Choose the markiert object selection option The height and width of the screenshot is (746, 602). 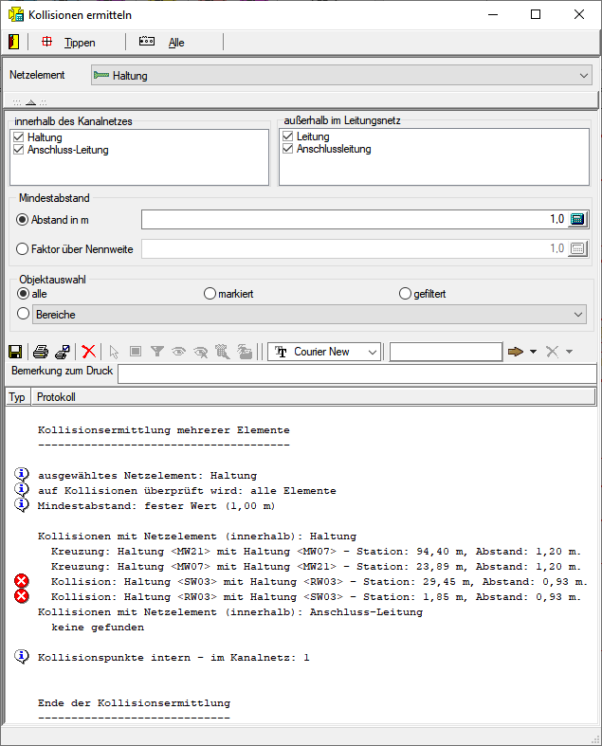[x=210, y=294]
